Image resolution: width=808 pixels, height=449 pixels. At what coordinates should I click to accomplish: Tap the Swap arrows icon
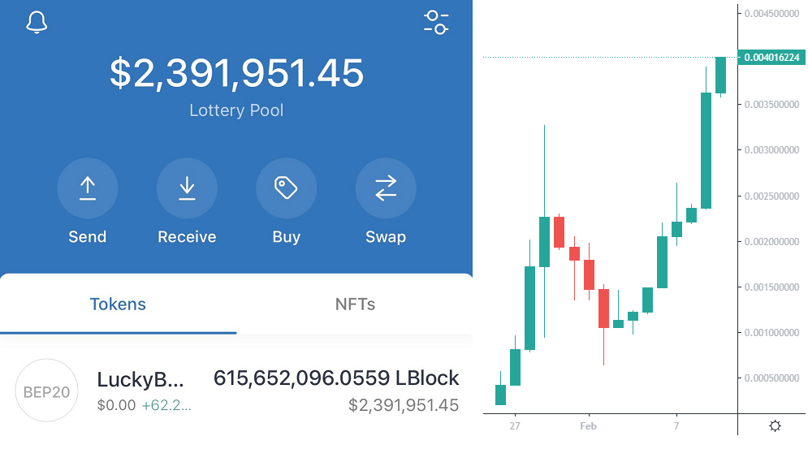[x=386, y=188]
